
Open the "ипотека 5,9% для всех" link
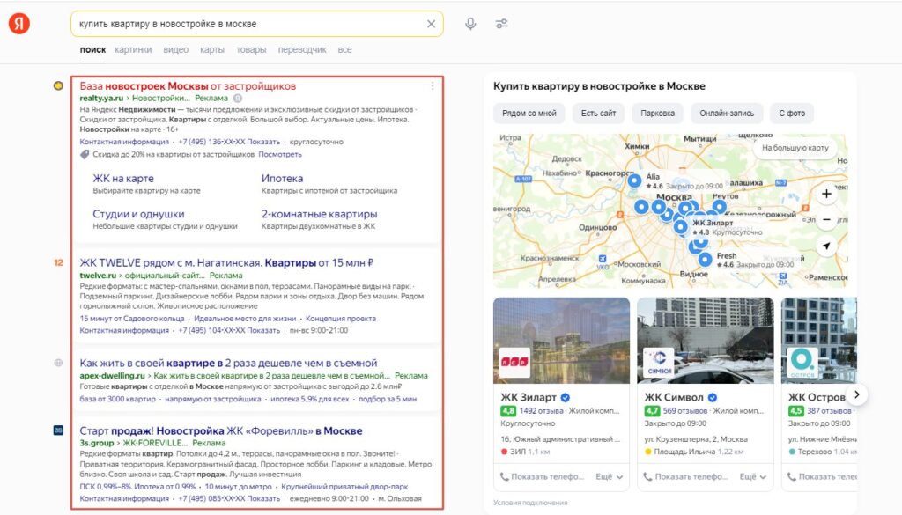click(309, 399)
